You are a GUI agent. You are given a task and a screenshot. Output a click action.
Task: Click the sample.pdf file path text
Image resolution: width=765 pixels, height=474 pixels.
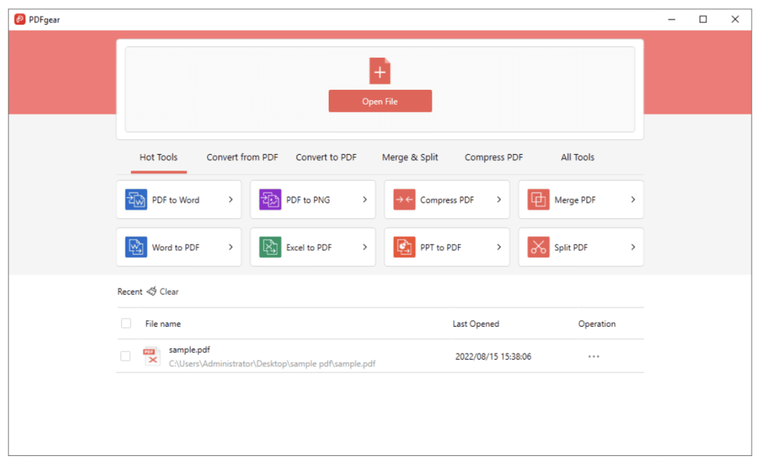point(272,363)
